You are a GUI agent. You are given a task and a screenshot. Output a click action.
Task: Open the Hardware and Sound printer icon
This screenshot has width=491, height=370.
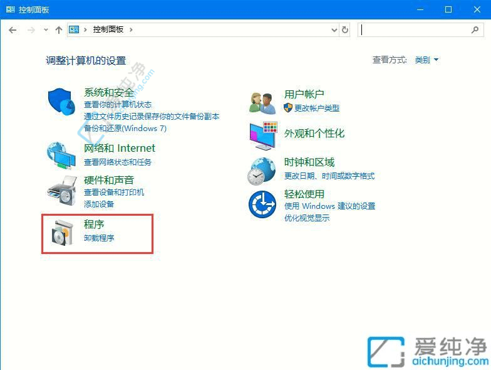62,191
